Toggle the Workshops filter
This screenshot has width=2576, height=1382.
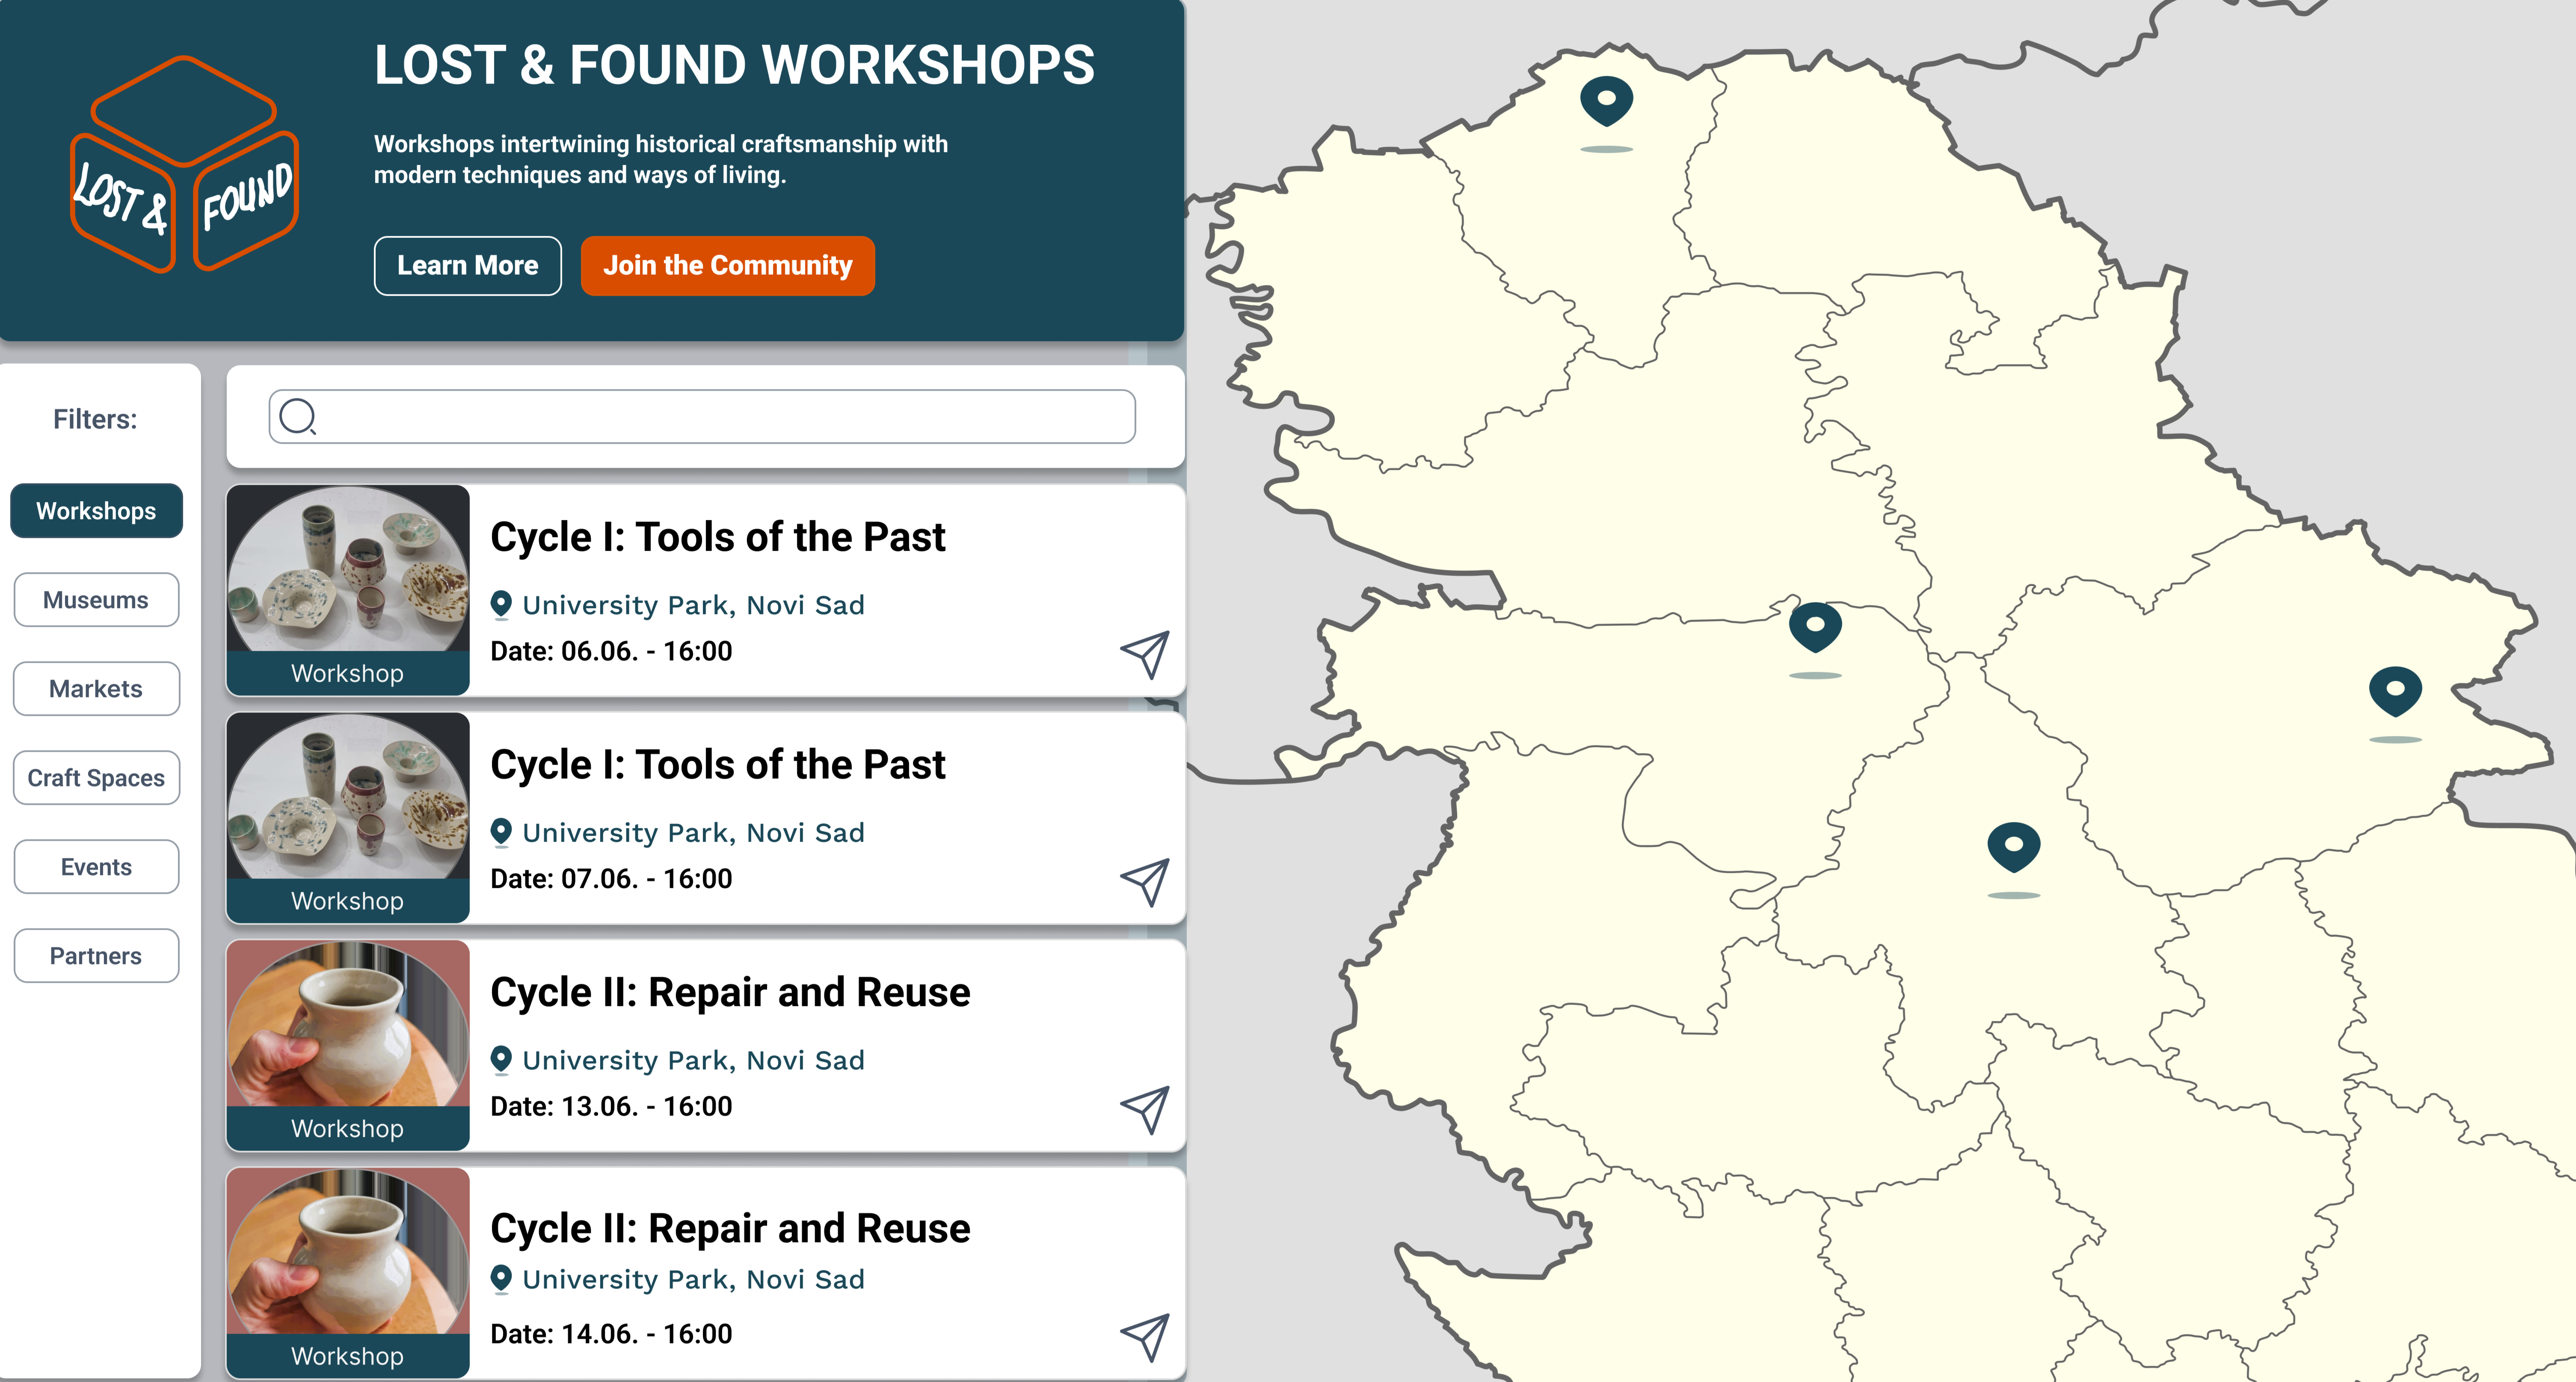click(96, 511)
